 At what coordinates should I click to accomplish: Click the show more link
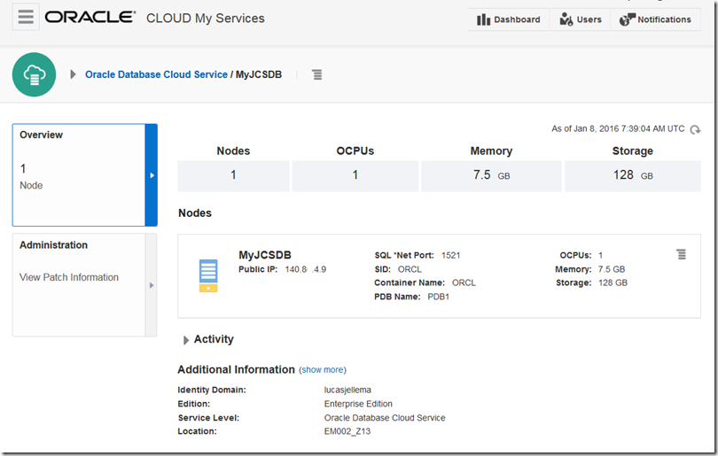pos(323,370)
